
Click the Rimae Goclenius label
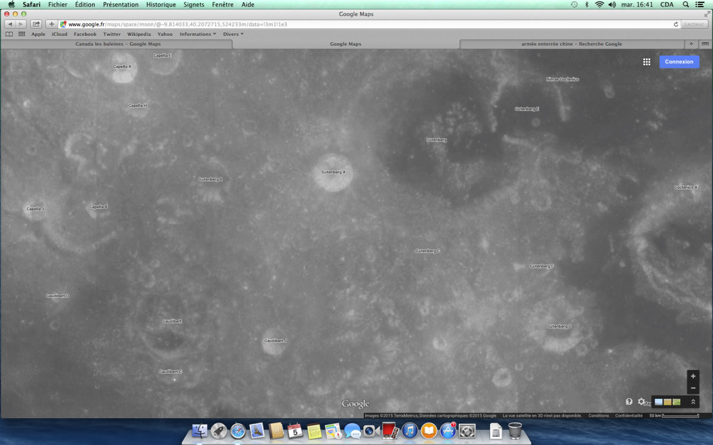[x=563, y=80]
